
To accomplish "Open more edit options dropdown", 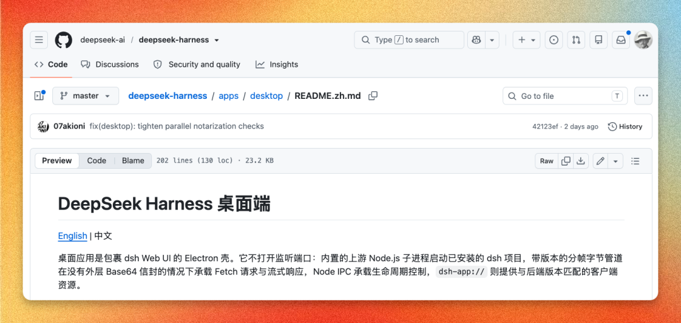I will tap(615, 161).
